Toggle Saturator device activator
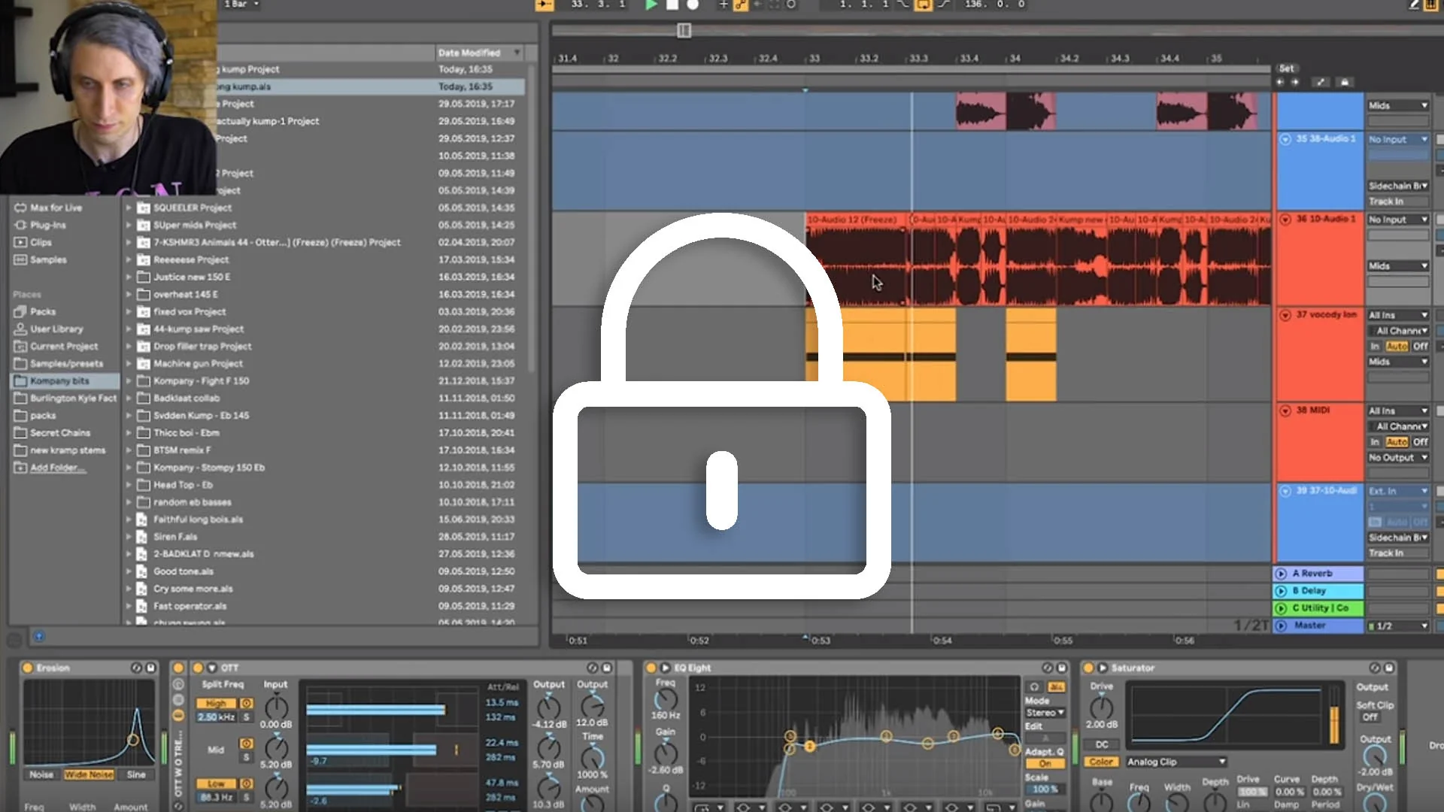1444x812 pixels. (1088, 668)
